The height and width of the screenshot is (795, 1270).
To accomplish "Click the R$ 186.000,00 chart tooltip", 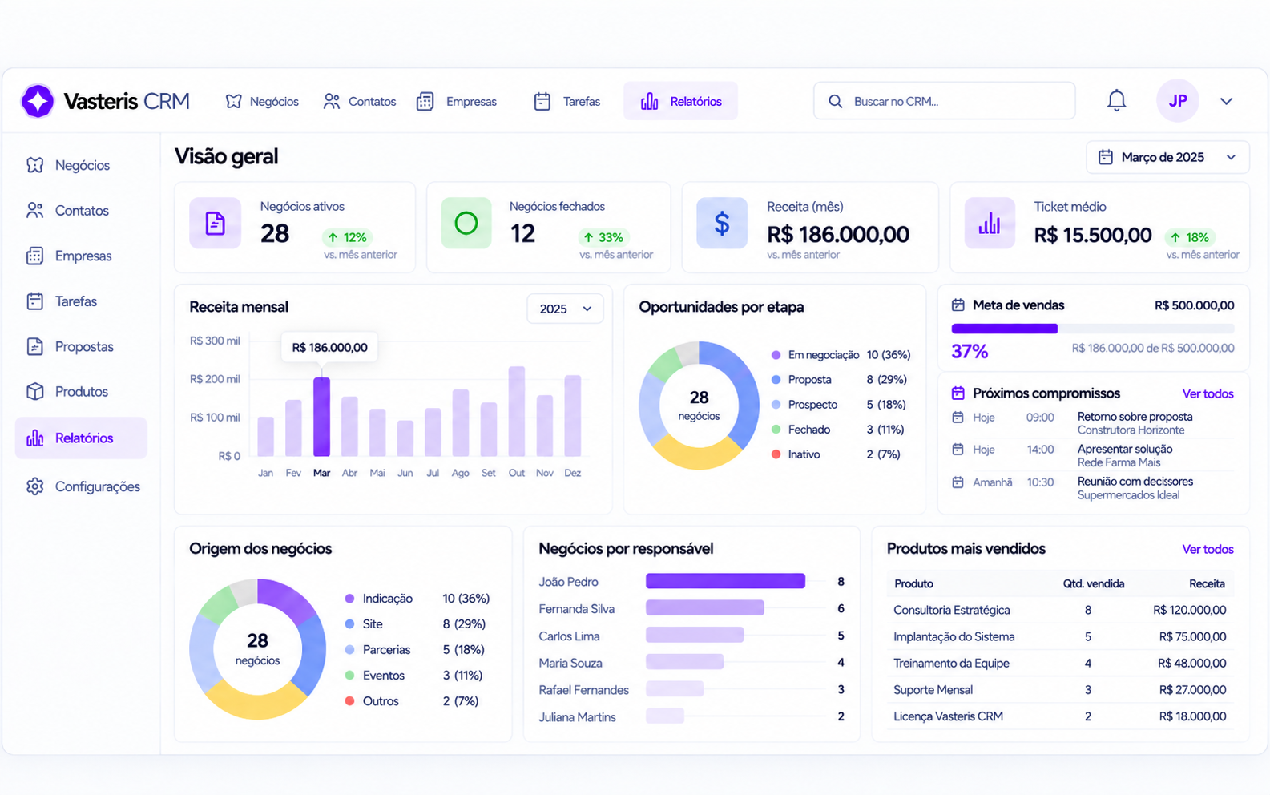I will click(x=329, y=347).
